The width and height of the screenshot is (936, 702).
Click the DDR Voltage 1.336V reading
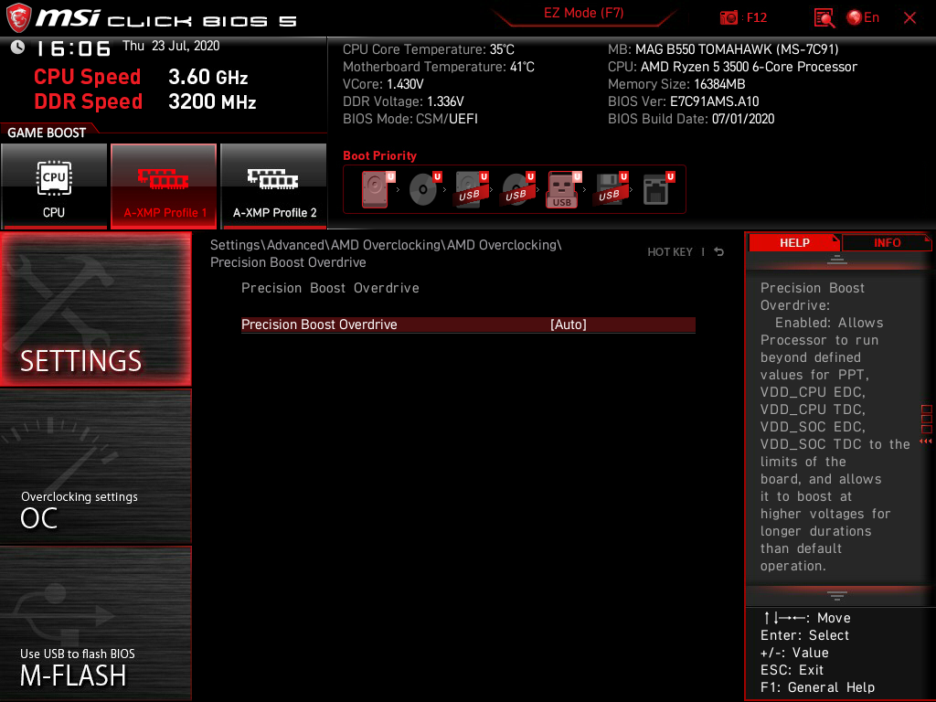403,101
